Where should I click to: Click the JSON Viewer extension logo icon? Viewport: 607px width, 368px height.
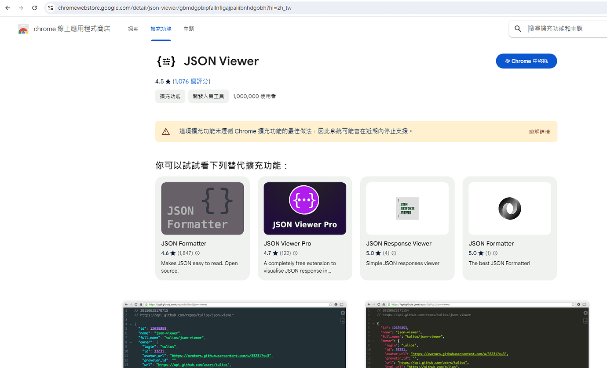pos(166,61)
